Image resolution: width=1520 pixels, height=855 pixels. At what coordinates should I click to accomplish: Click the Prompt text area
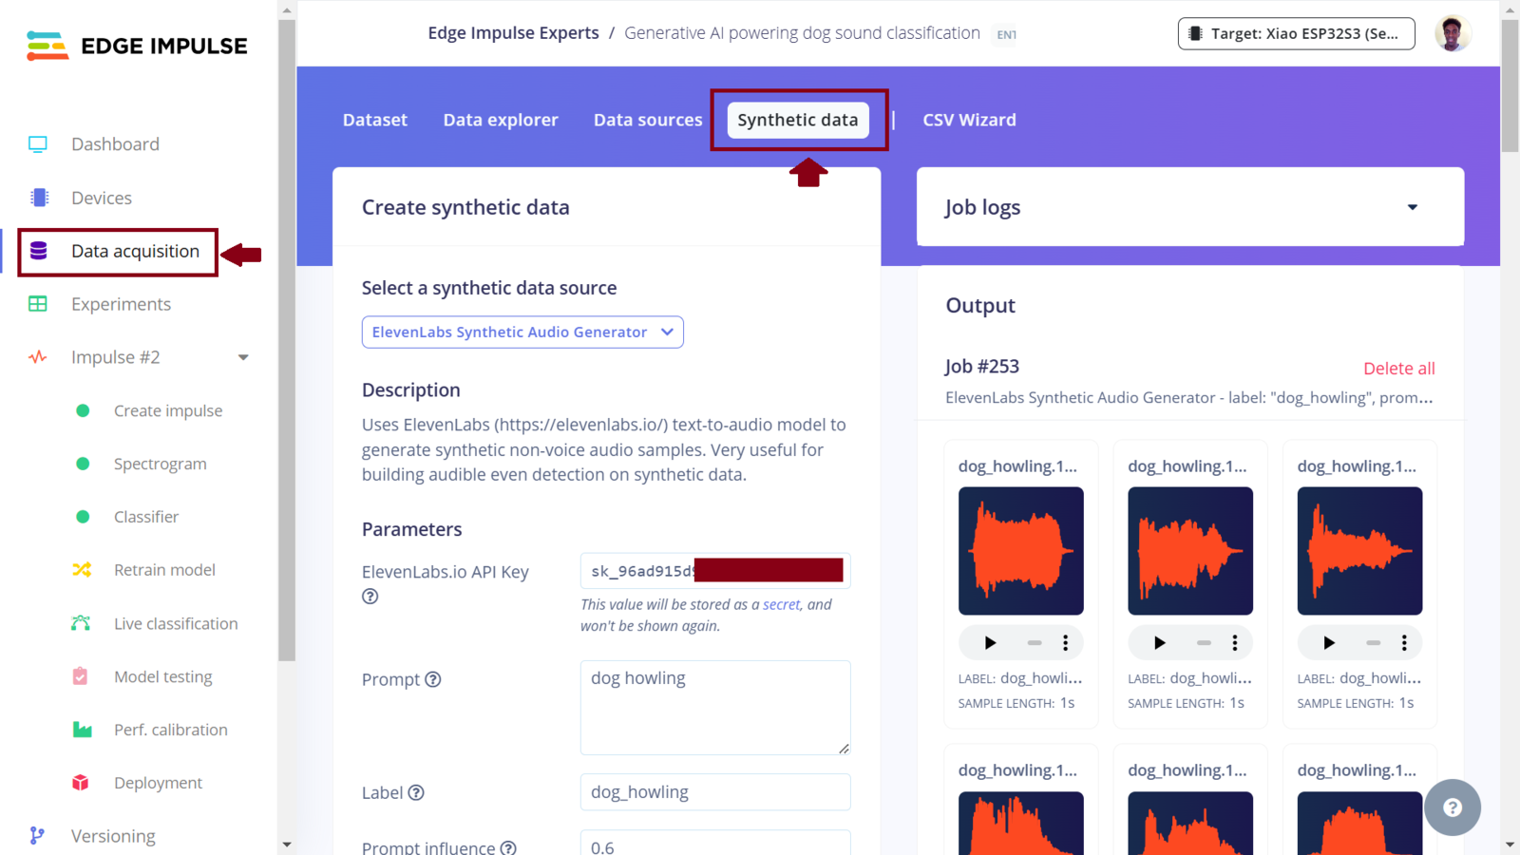tap(715, 708)
